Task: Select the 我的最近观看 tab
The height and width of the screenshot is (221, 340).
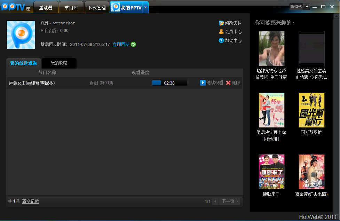Action: click(x=23, y=63)
